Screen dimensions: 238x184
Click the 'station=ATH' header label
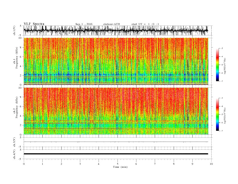coord(111,24)
